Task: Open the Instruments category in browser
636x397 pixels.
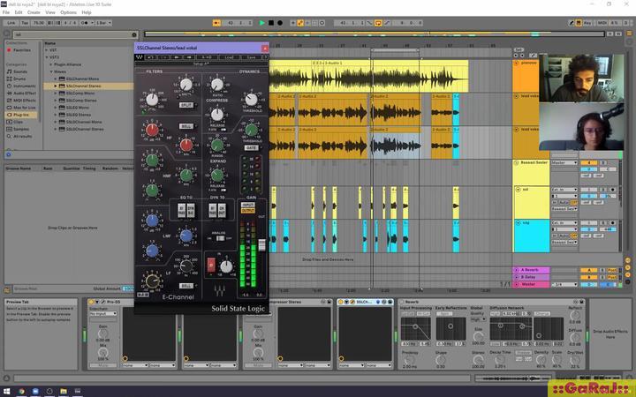Action: click(21, 86)
